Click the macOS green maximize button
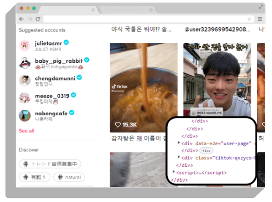The width and height of the screenshot is (272, 202). [34, 8]
